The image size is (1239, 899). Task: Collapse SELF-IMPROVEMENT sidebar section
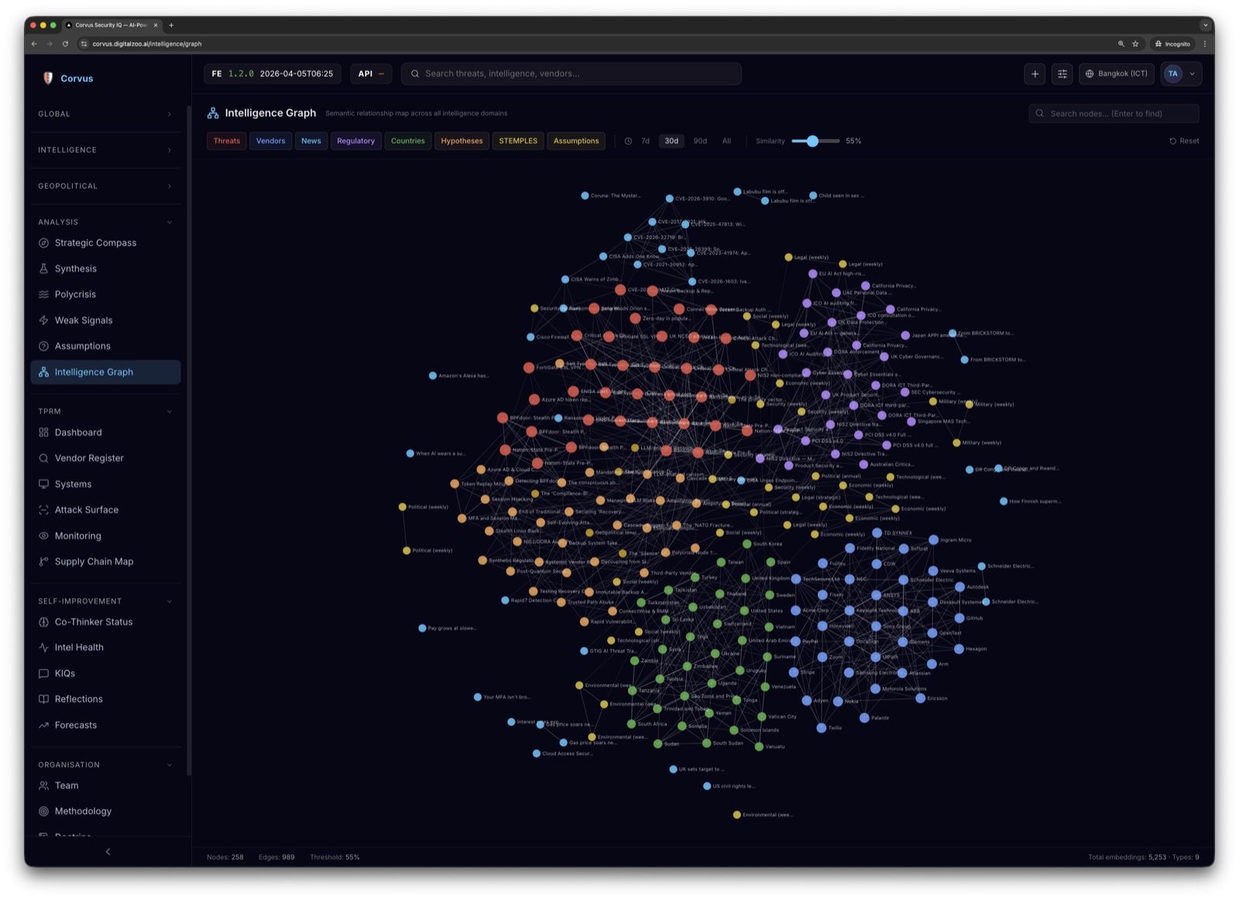pyautogui.click(x=105, y=602)
